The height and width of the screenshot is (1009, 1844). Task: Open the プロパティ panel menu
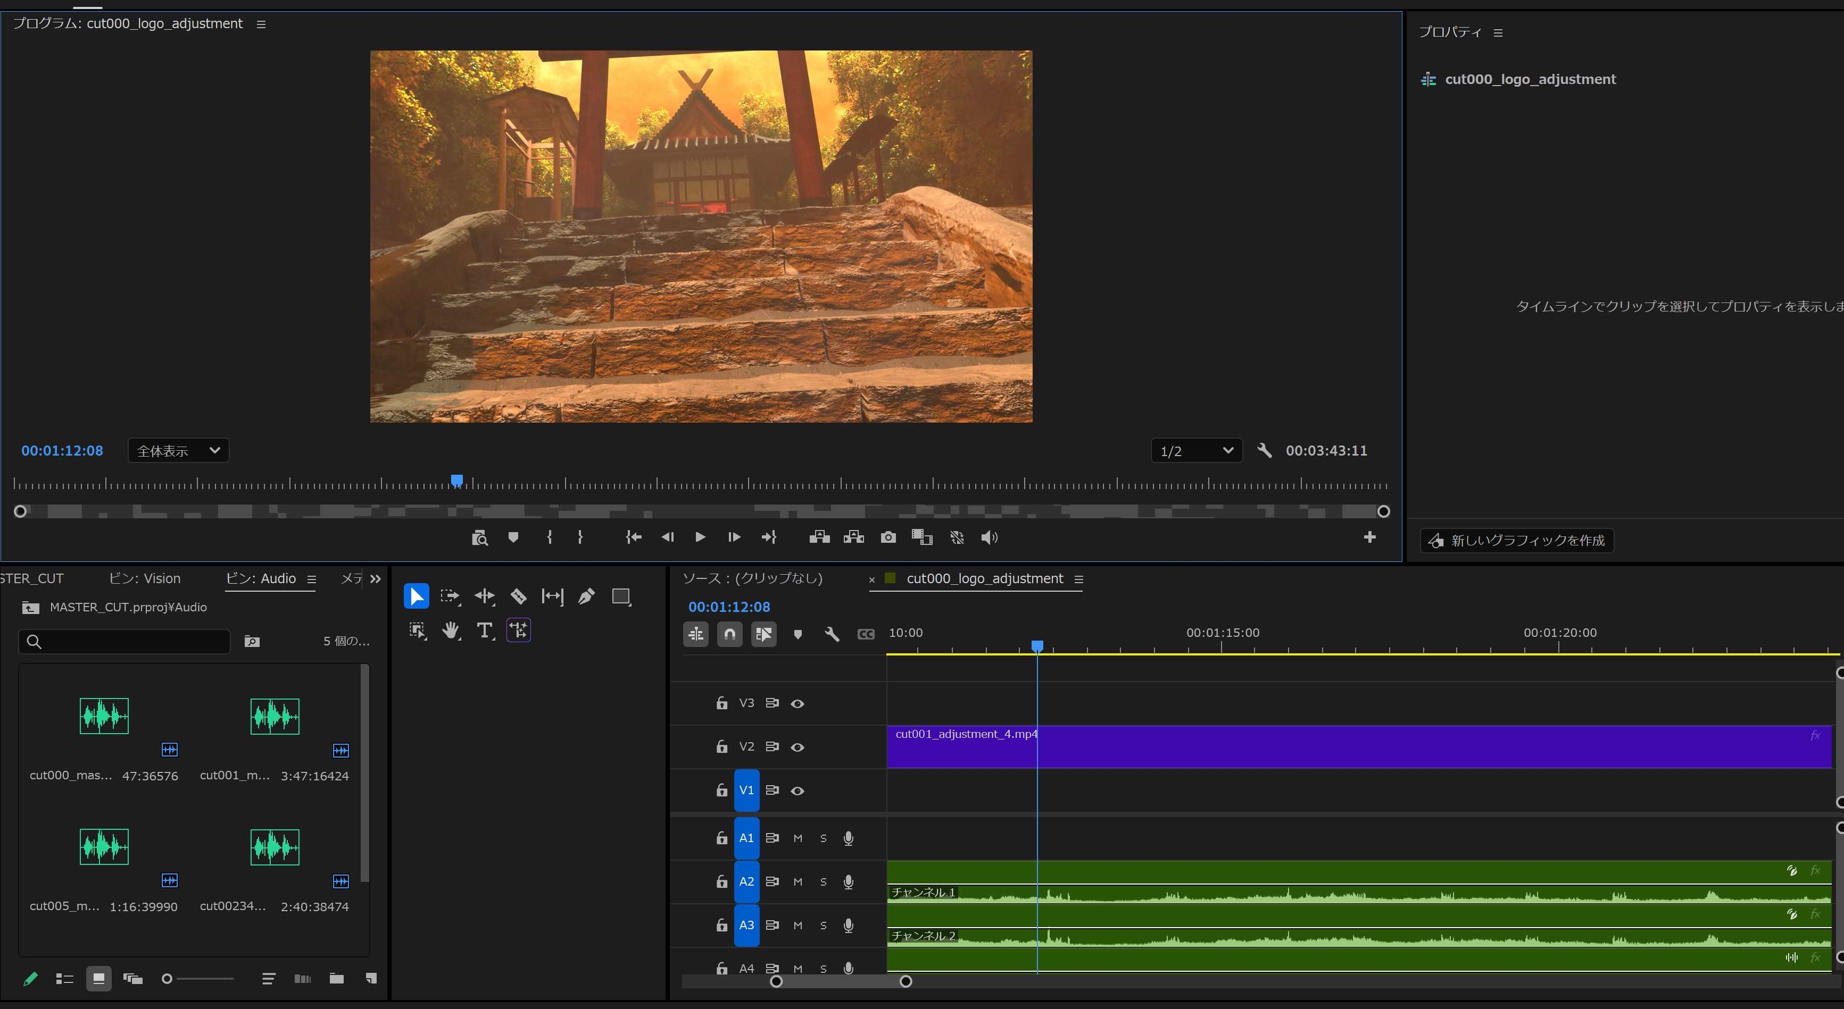click(1498, 33)
